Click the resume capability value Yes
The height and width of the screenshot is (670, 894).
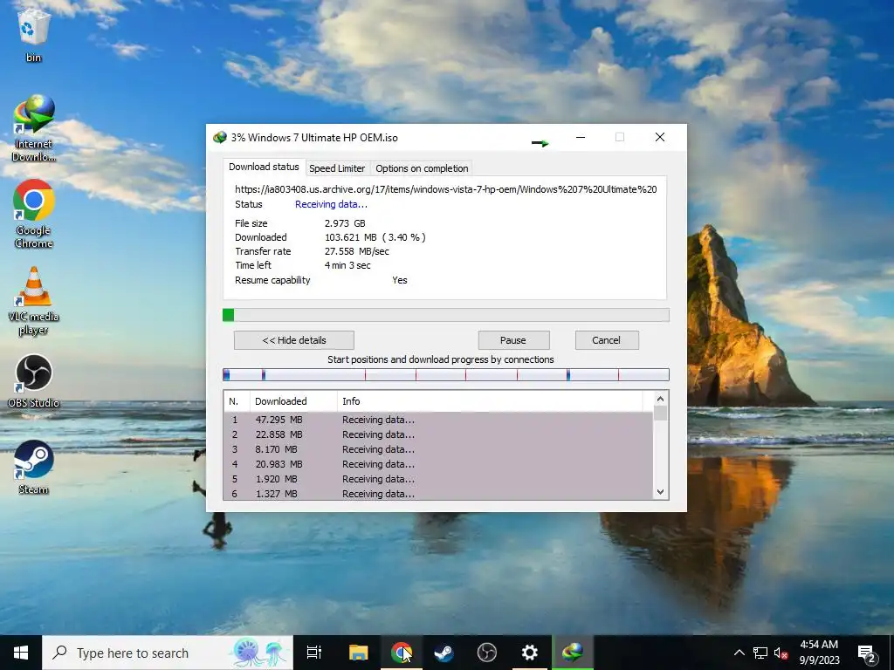(x=400, y=280)
